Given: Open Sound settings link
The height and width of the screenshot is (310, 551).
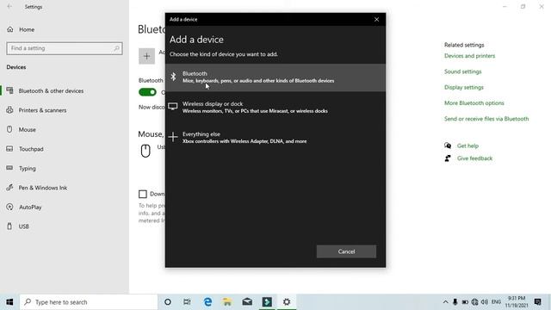Looking at the screenshot, I should tap(463, 71).
